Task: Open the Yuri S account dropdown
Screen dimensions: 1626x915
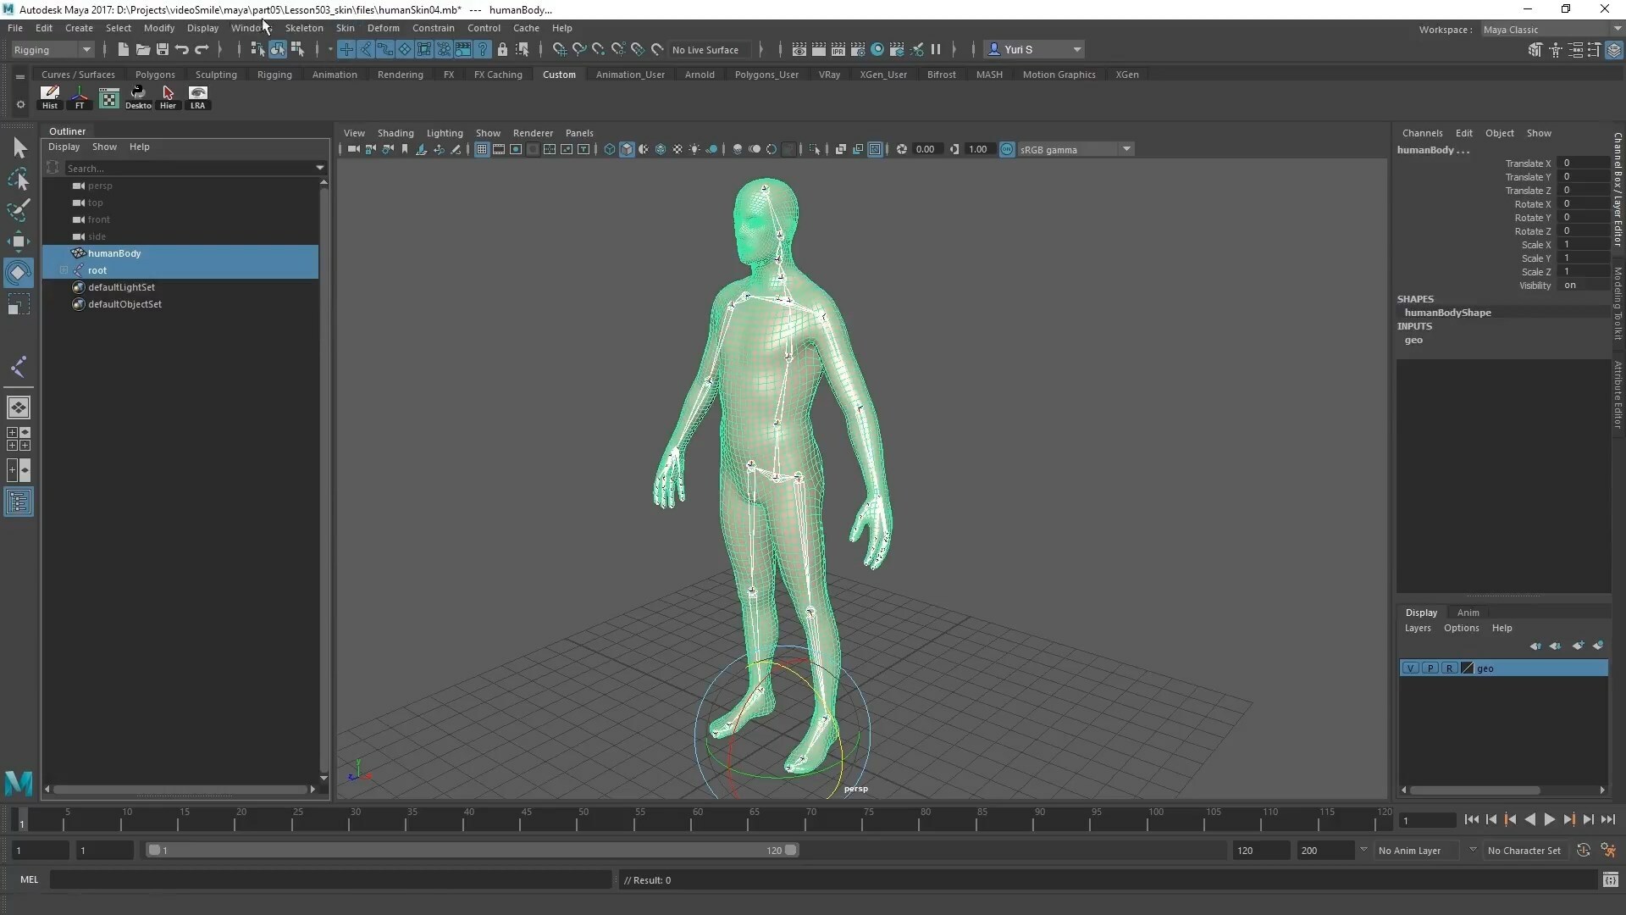Action: (1034, 49)
